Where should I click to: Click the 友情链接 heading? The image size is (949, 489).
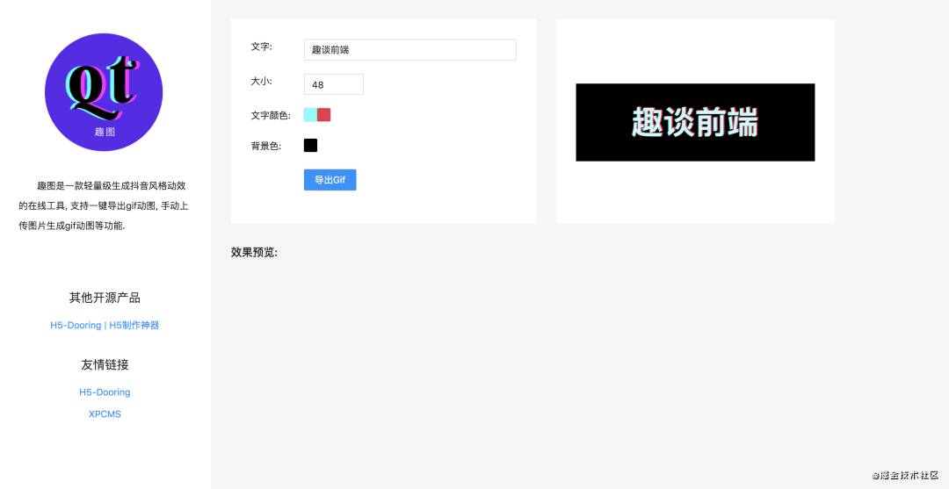coord(105,364)
